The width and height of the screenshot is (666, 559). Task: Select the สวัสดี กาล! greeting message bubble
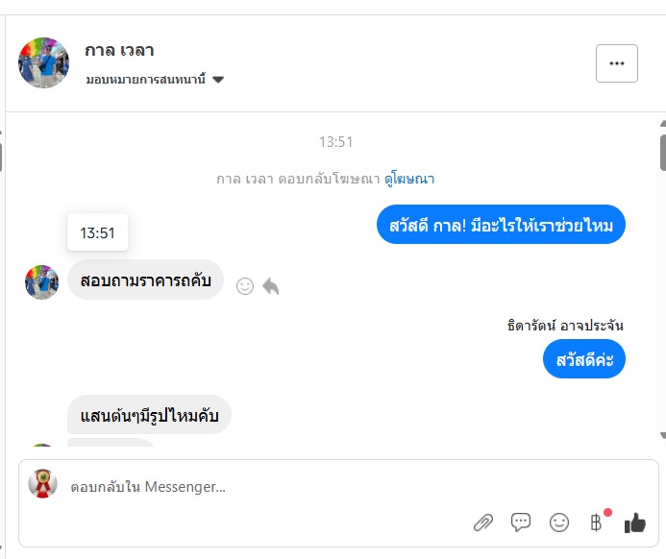(x=501, y=226)
